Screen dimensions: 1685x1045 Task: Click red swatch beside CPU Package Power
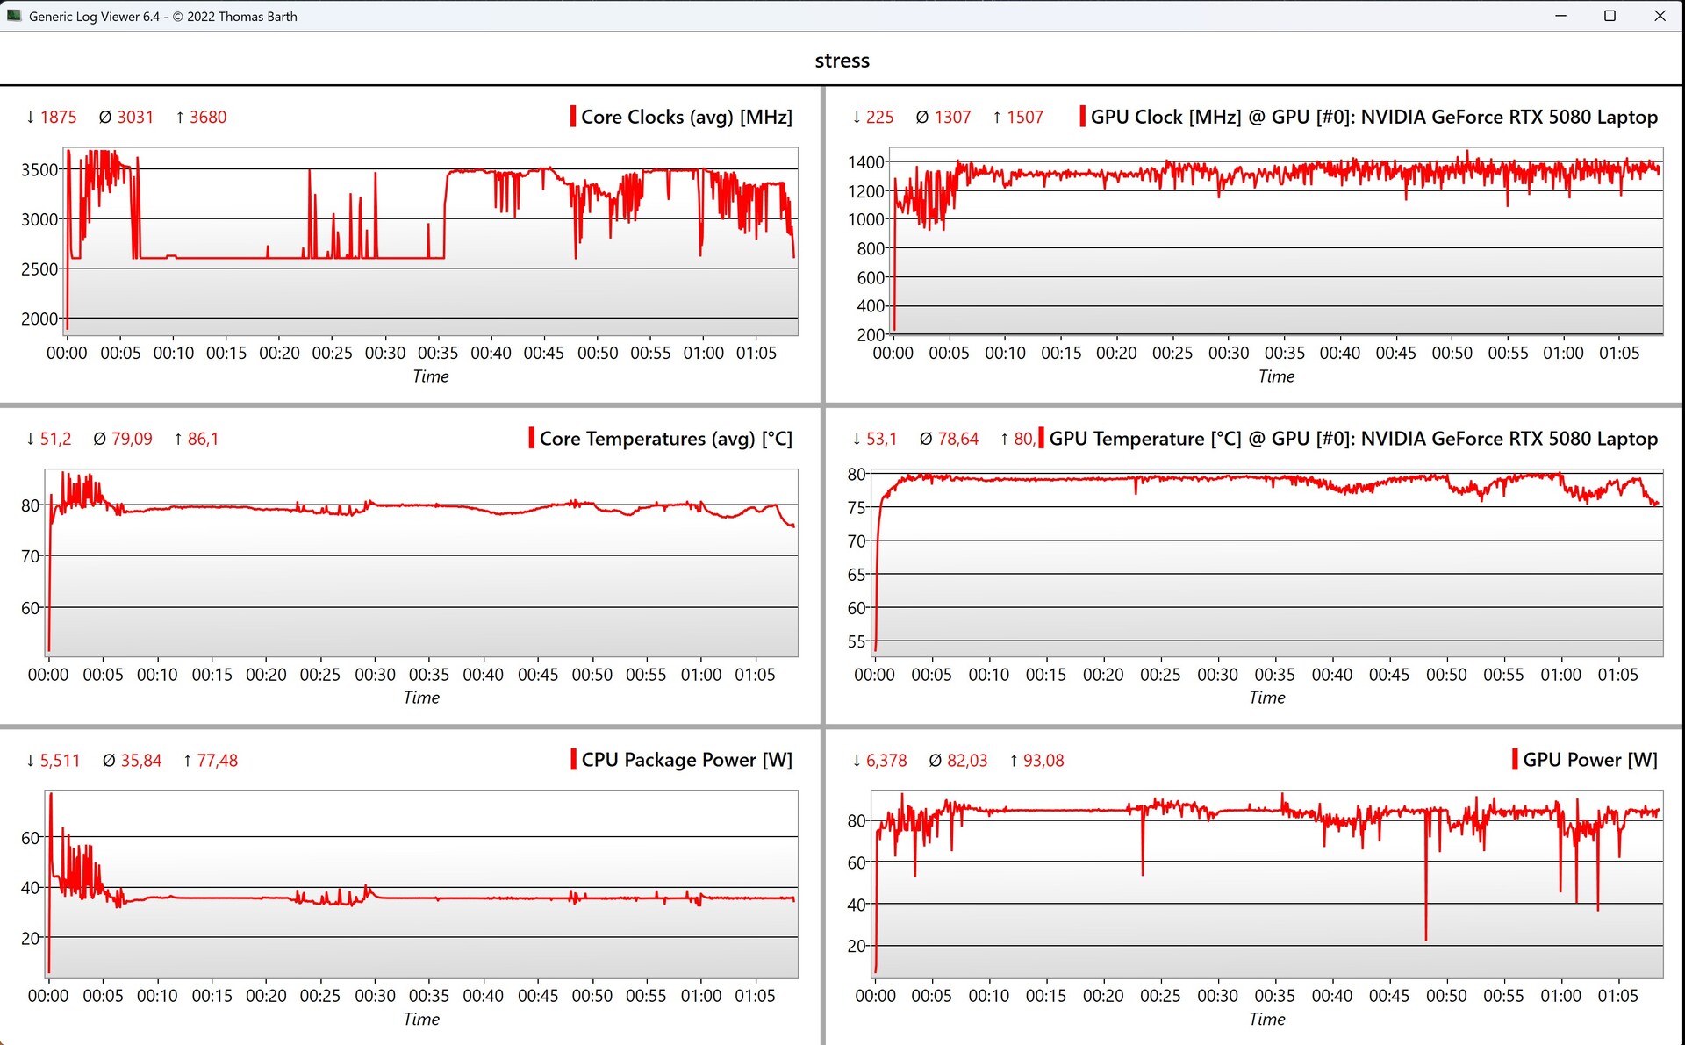573,759
